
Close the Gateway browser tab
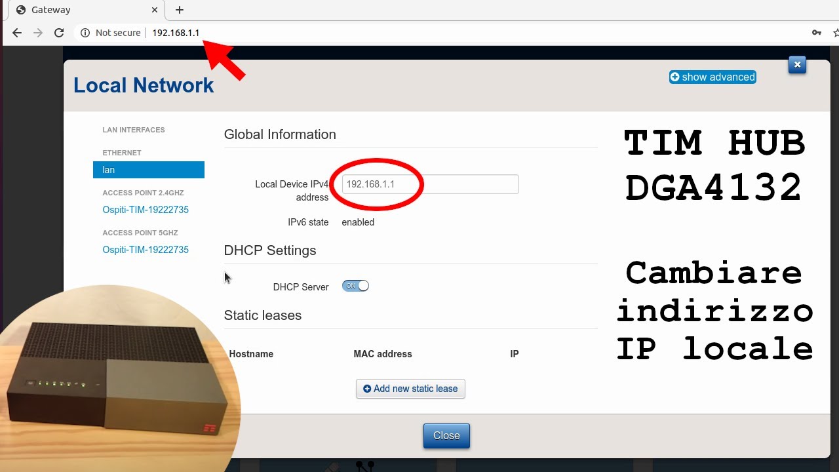tap(155, 10)
